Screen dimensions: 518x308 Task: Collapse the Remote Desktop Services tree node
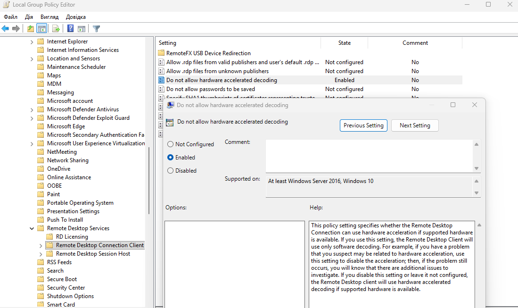click(x=32, y=228)
